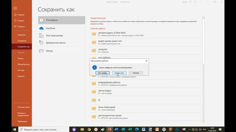Viewport: 236px width, 132px height.
Task: Launch Google Chrome from the taskbar
Action: 89,129
